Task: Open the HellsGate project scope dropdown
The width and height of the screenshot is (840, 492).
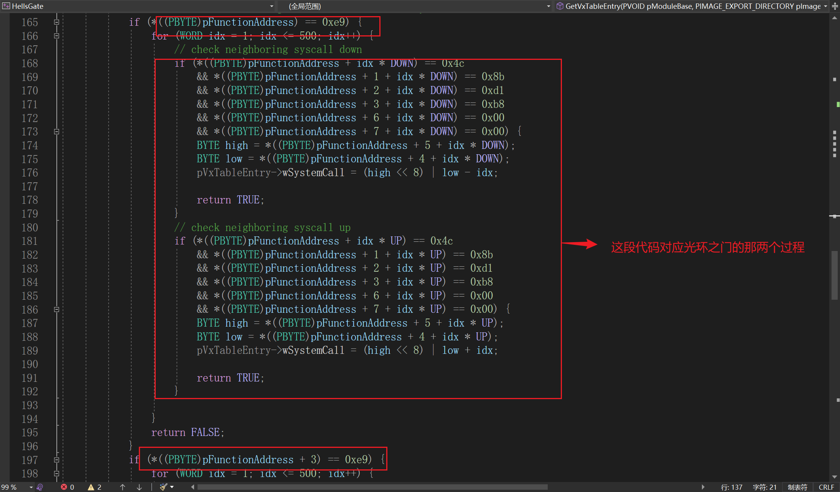Action: click(x=272, y=6)
